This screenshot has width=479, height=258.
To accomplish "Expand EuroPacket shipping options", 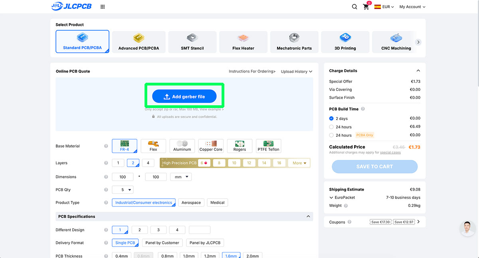I will pos(331,197).
